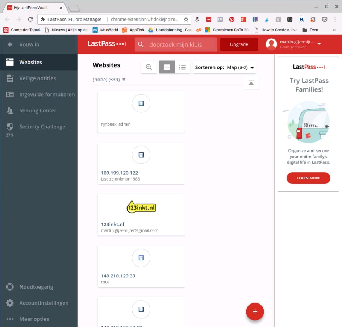Open Noodtoegang in sidebar
This screenshot has width=342, height=327.
pos(39,287)
